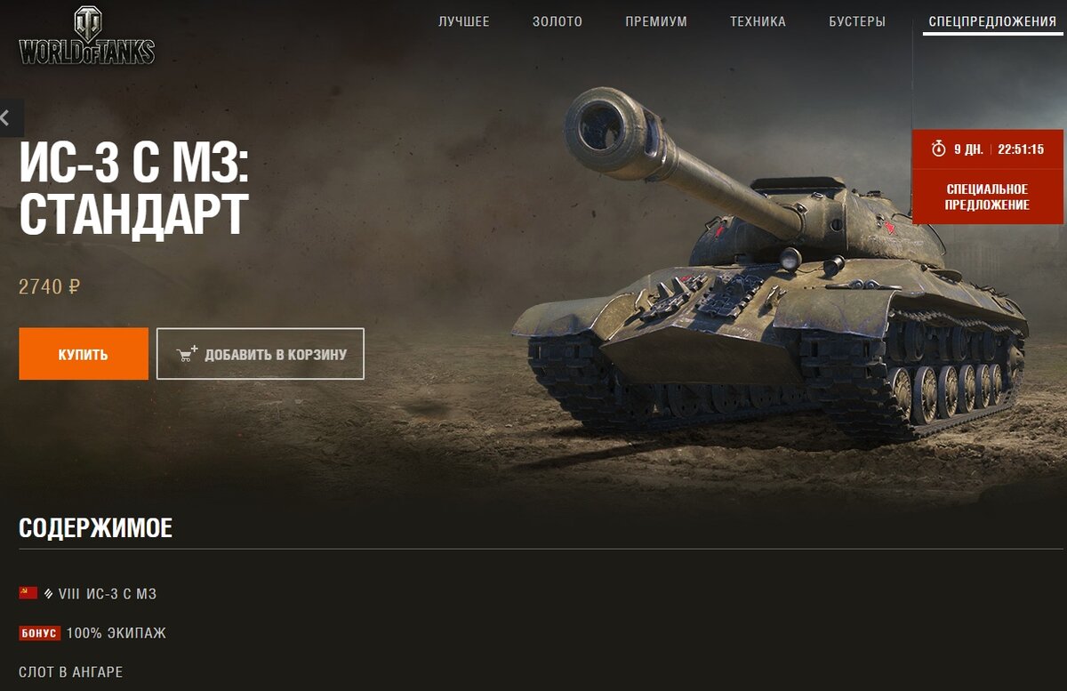This screenshot has height=691, width=1067.
Task: Click the Soviet flag icon in contents
Action: 28,593
